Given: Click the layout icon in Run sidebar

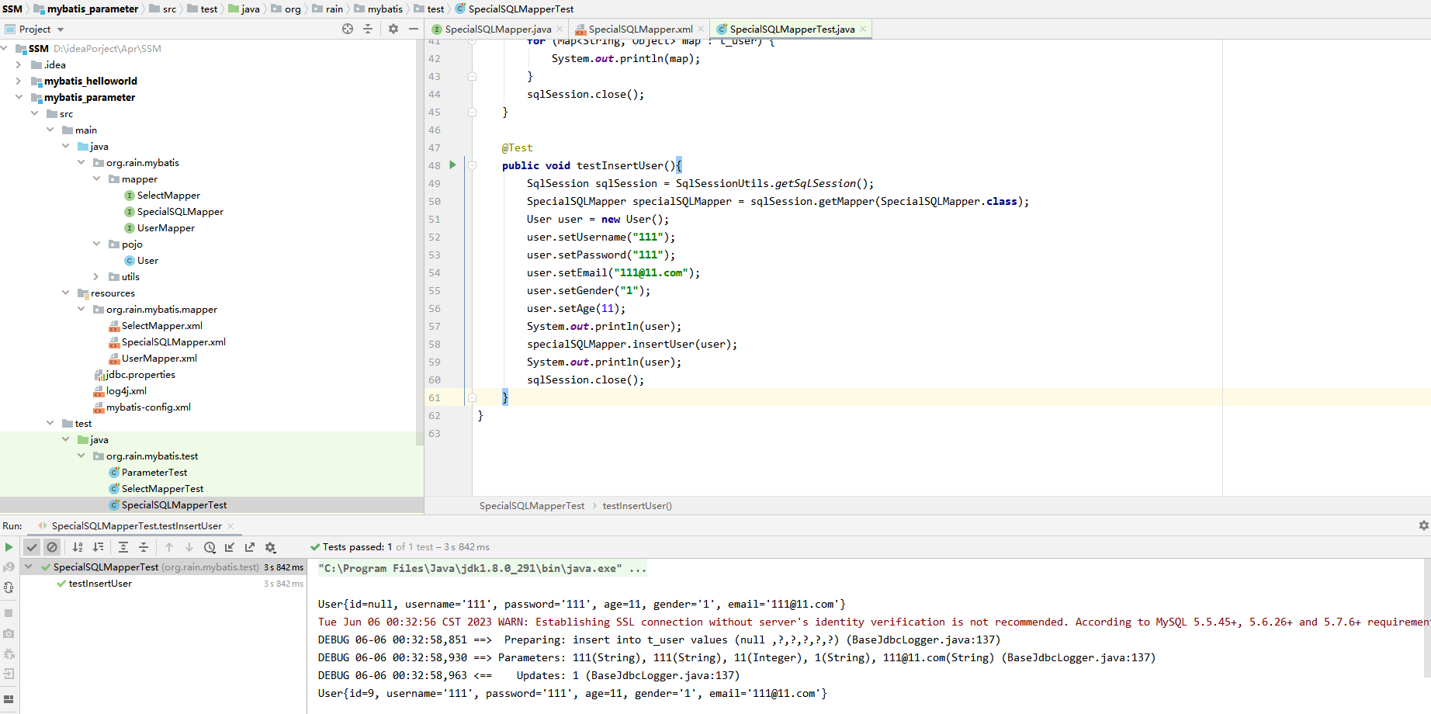Looking at the screenshot, I should [x=9, y=699].
